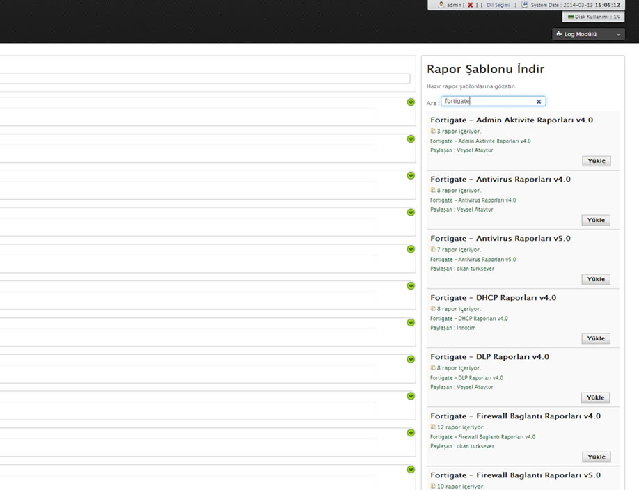Open the Fortigate - Admin Aktivite Raporları v4.0 title

click(x=512, y=120)
